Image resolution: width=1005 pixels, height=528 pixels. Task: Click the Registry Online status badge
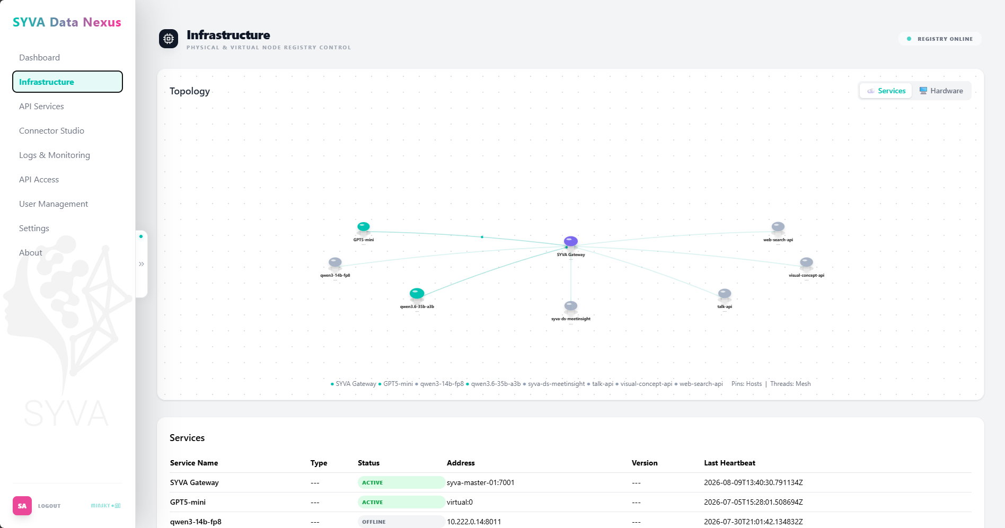click(x=940, y=39)
